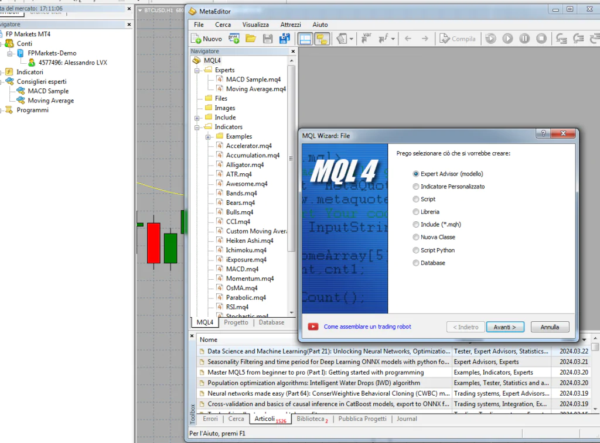Click the list variables 'var' icon

click(x=367, y=39)
